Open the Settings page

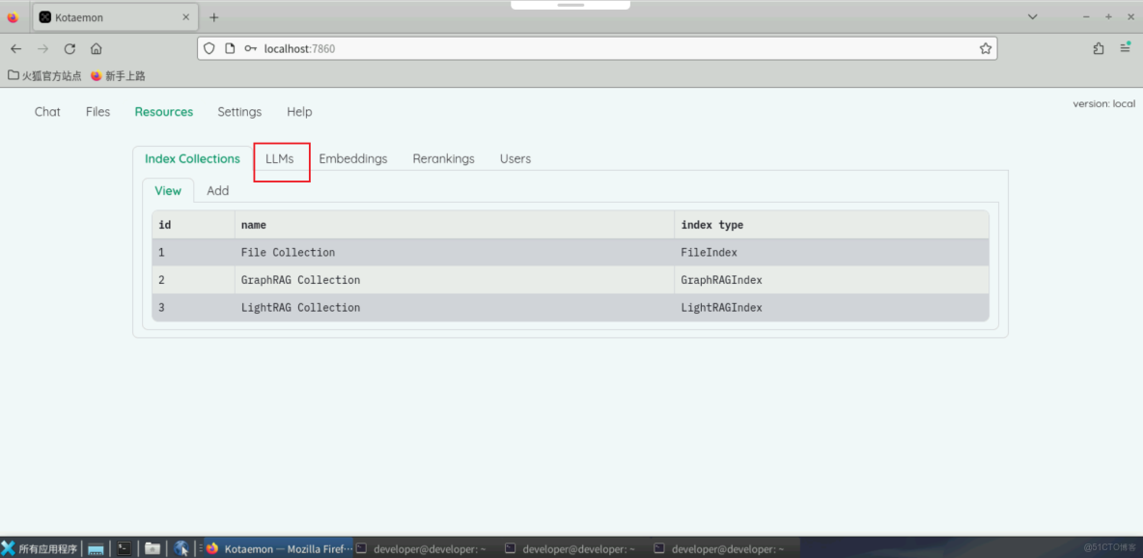coord(239,112)
